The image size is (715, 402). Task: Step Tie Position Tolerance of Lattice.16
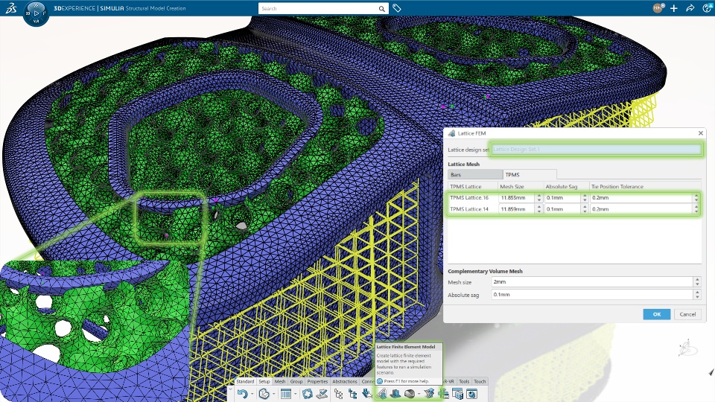point(696,198)
